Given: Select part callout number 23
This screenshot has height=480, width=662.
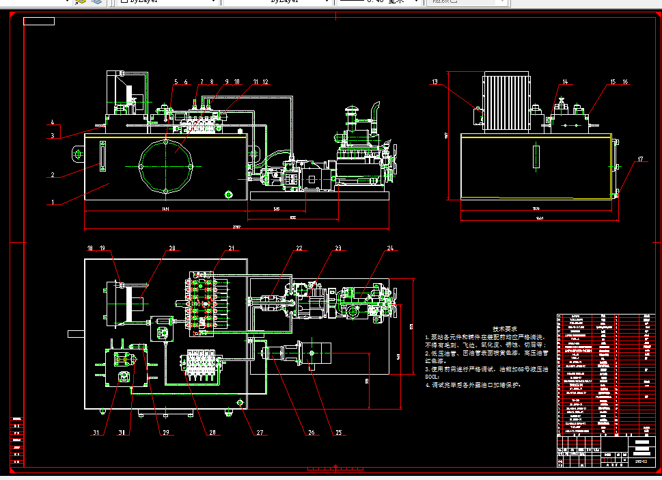Looking at the screenshot, I should click(x=338, y=248).
